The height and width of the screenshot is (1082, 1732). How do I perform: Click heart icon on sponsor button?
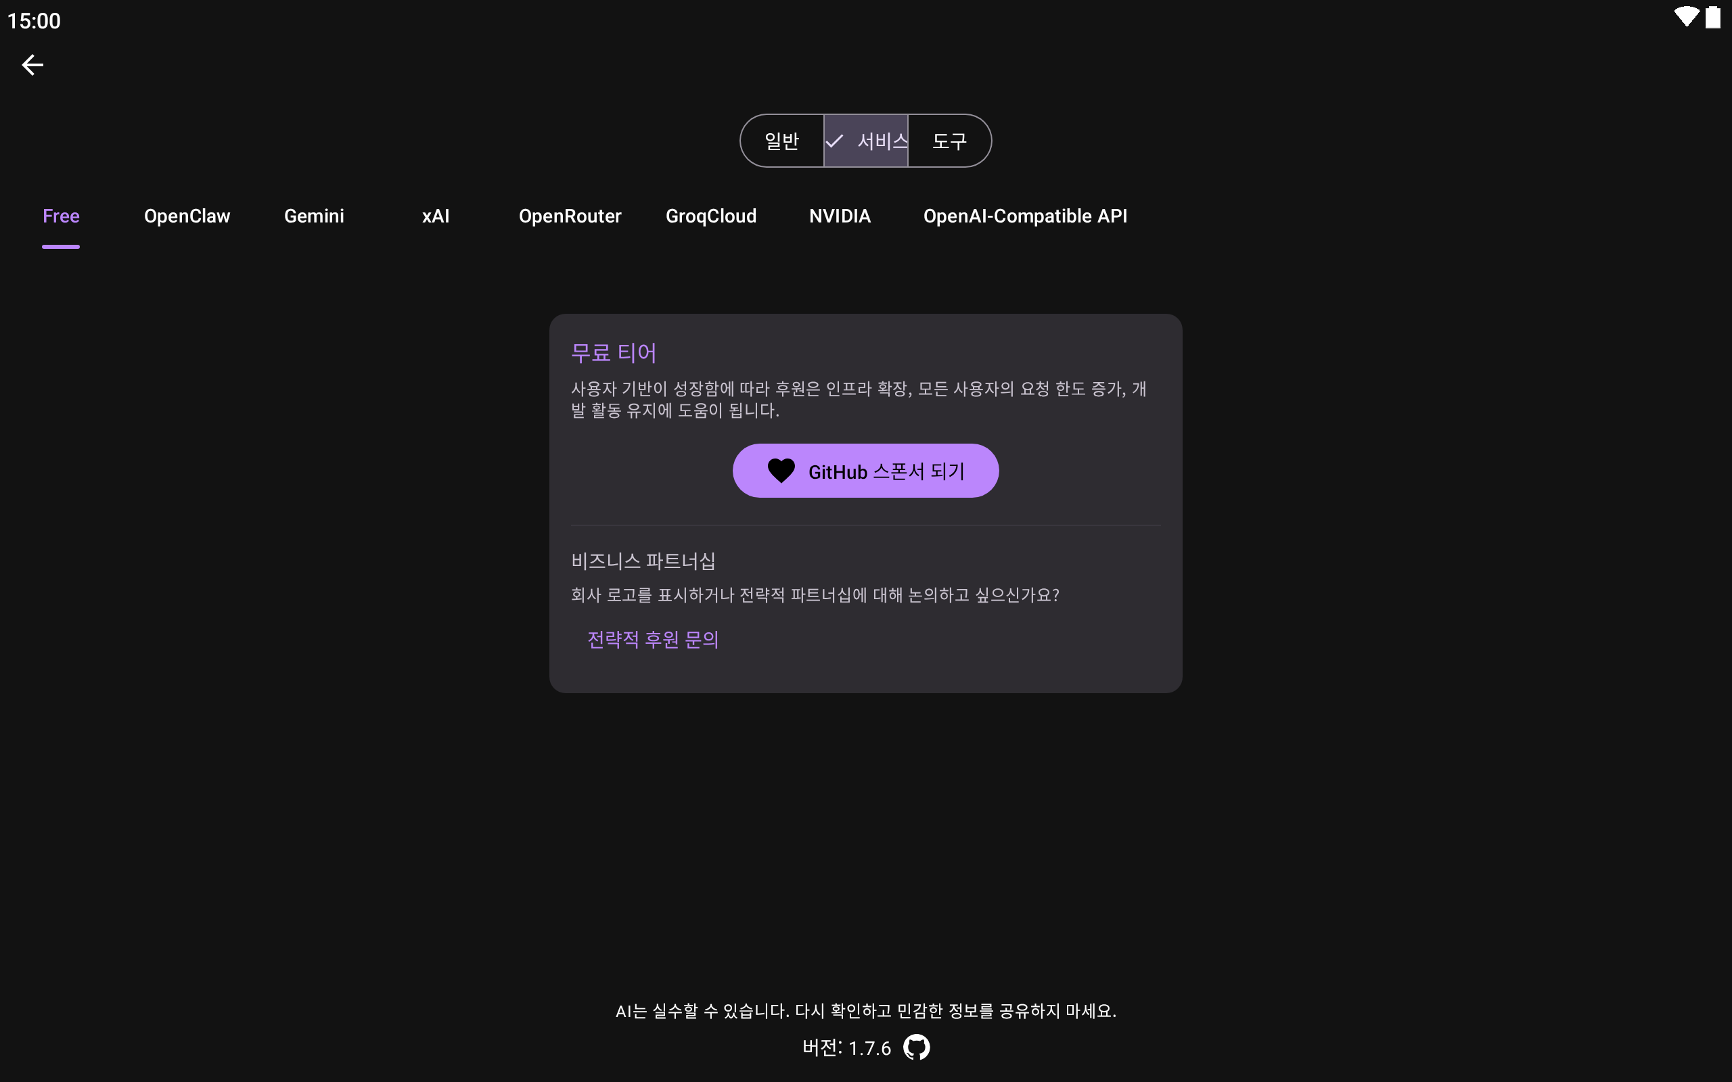pos(781,471)
